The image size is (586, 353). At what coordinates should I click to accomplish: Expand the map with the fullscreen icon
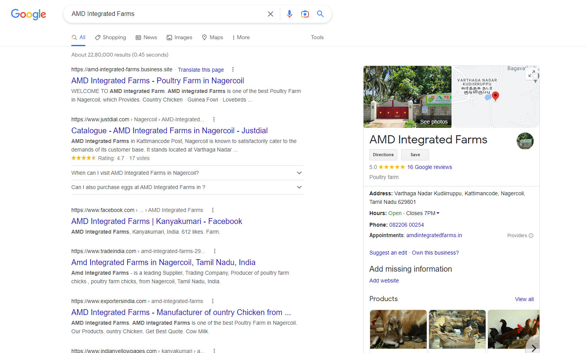click(x=532, y=74)
